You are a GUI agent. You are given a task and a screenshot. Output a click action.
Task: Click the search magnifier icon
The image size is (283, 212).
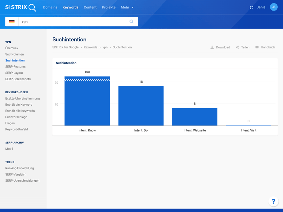tap(132, 22)
